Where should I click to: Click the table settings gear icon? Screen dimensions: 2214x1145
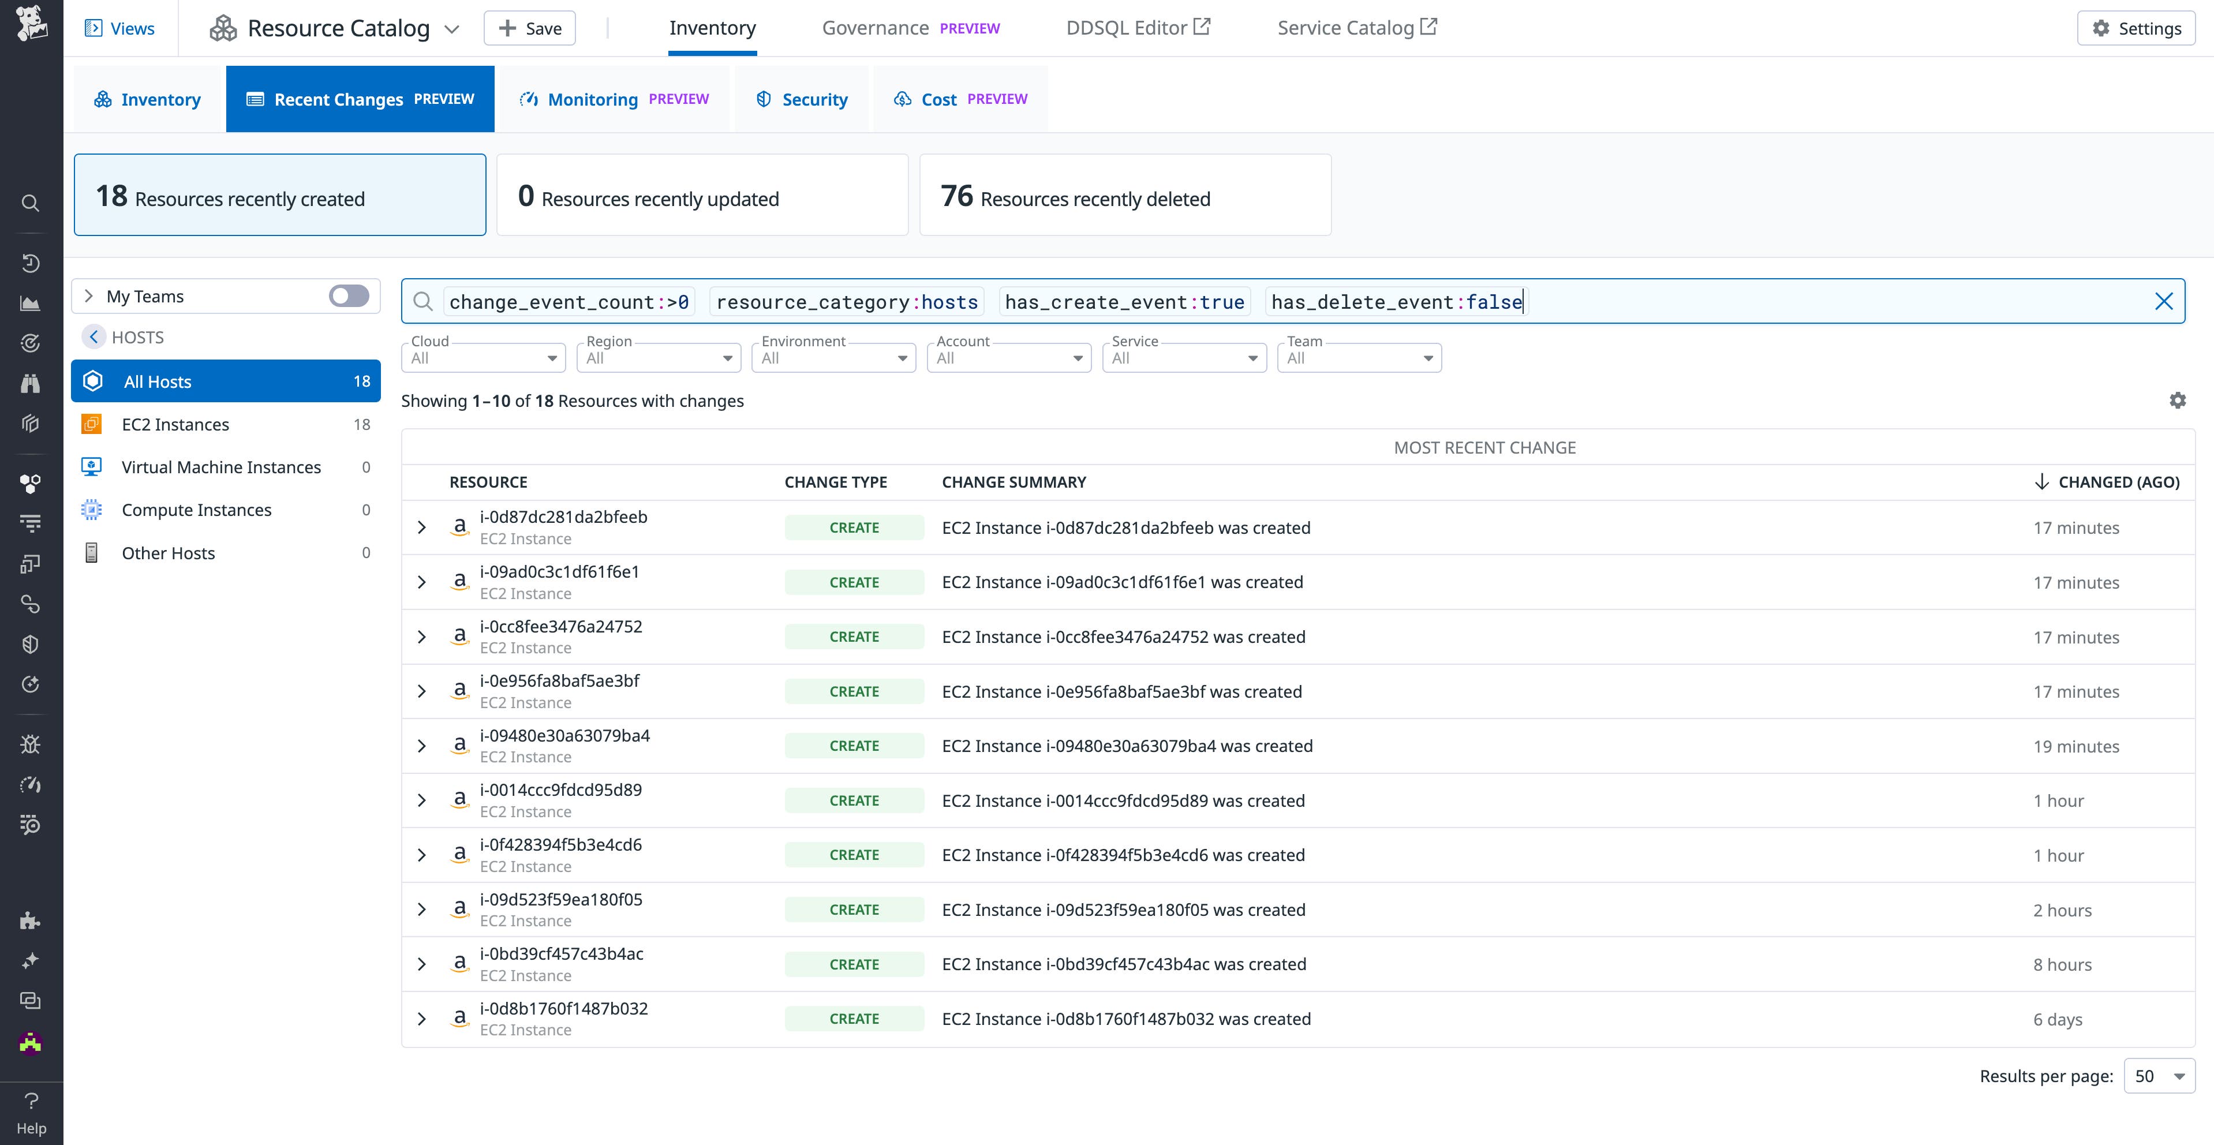[2177, 401]
